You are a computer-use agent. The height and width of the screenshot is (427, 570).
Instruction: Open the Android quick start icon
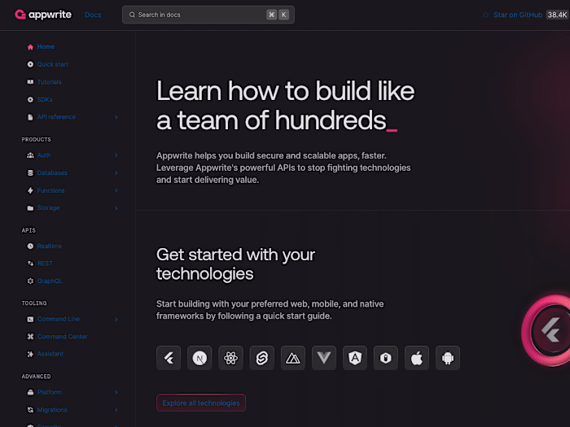tap(448, 358)
